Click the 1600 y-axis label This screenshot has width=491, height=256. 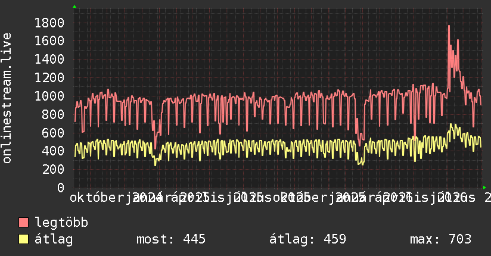coord(49,41)
